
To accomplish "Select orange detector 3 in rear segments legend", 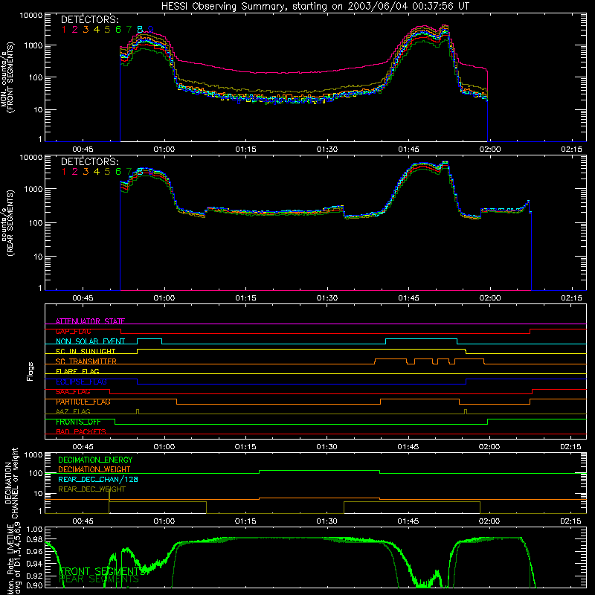I will 86,172.
